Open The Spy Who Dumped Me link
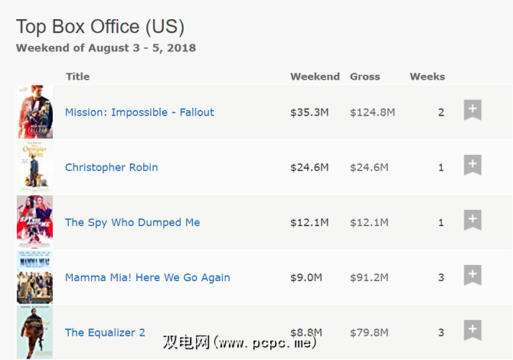The image size is (513, 360). click(132, 223)
